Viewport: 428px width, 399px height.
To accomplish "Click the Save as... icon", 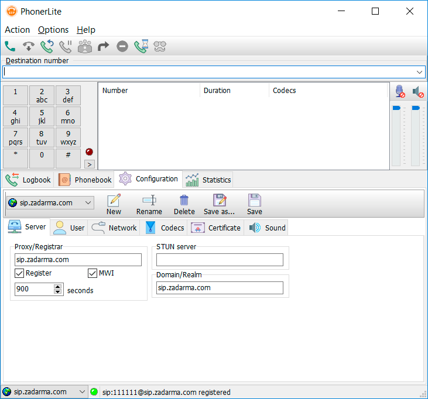I will (220, 200).
